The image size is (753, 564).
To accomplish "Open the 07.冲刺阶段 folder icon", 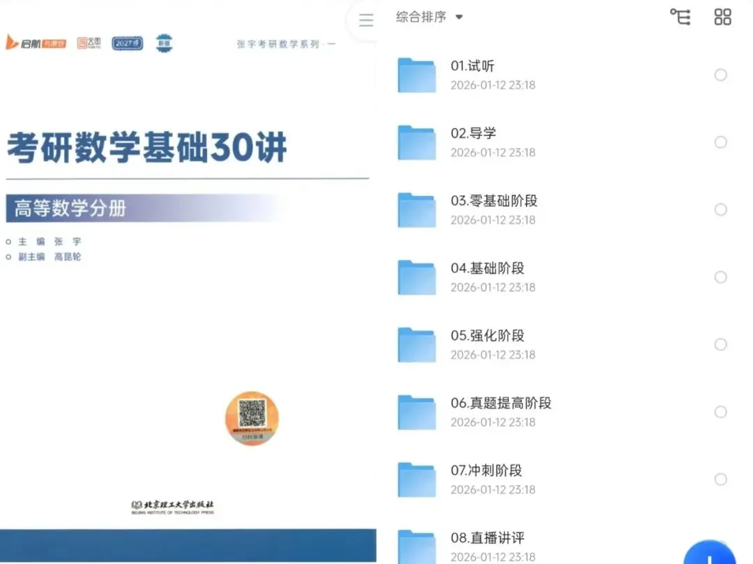I will [416, 480].
